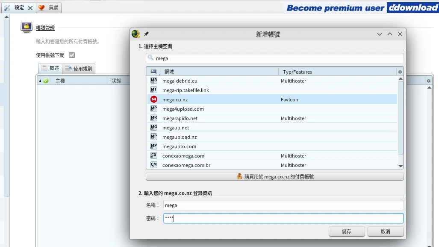Click the MT icon for mega-rip.takefile.link

click(x=154, y=90)
